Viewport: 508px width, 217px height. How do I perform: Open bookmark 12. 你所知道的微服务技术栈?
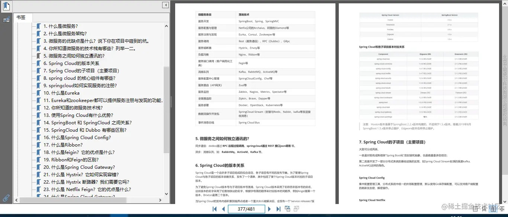tap(73, 108)
